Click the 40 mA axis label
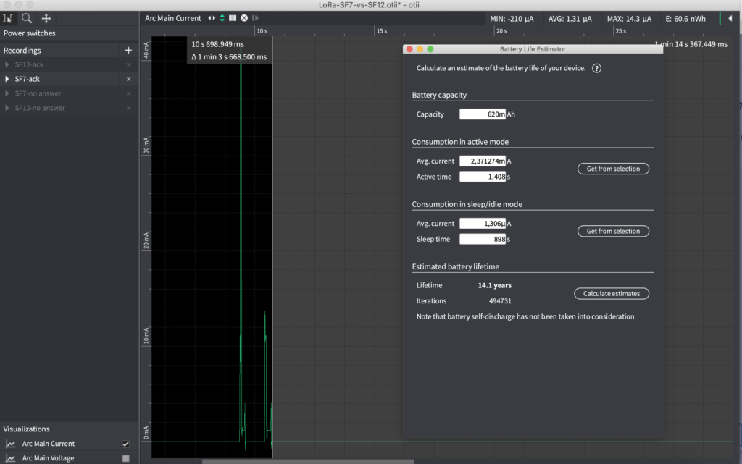 [146, 50]
